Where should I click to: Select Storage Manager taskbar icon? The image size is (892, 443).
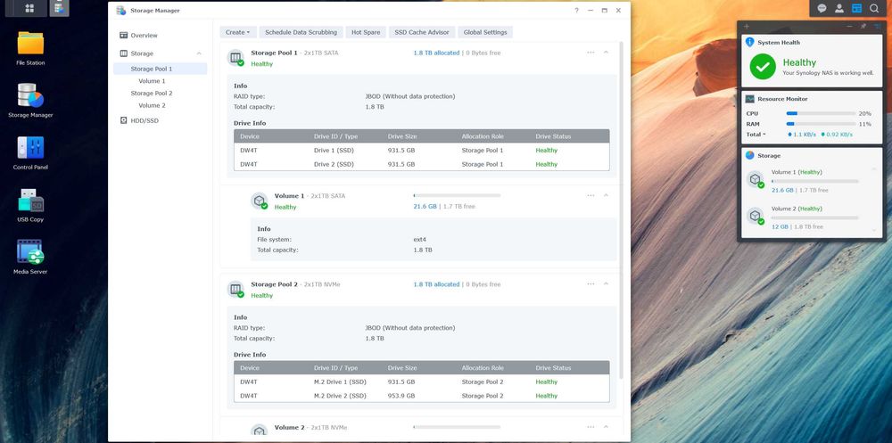[59, 8]
